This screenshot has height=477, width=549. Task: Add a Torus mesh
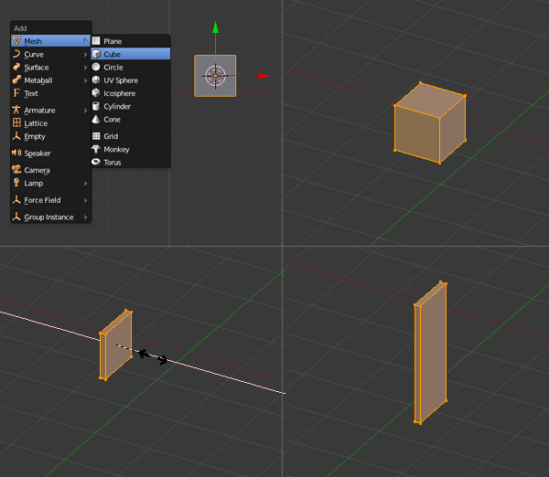pos(131,163)
